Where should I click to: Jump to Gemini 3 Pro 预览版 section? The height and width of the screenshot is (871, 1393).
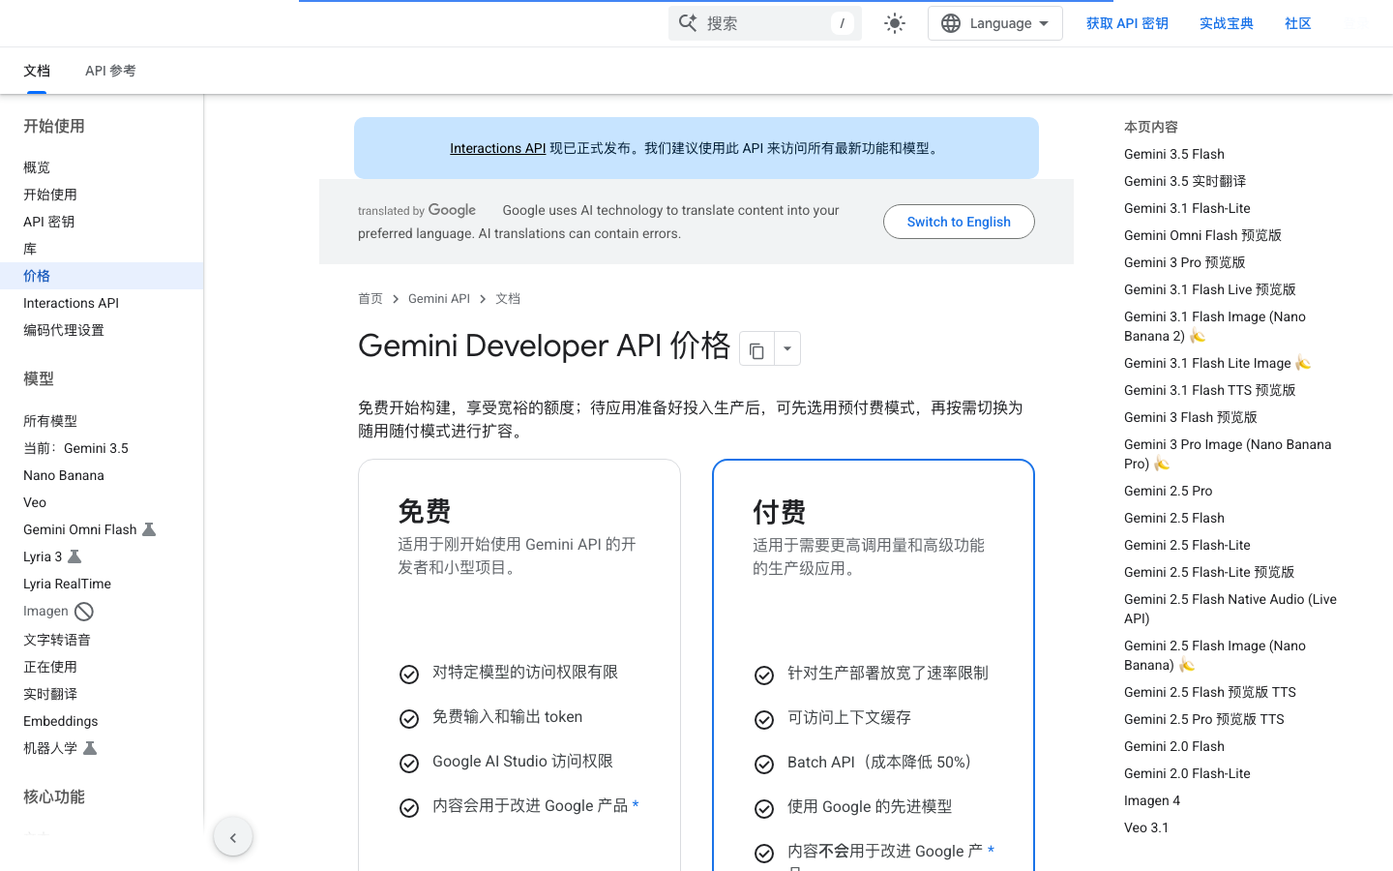(1184, 262)
